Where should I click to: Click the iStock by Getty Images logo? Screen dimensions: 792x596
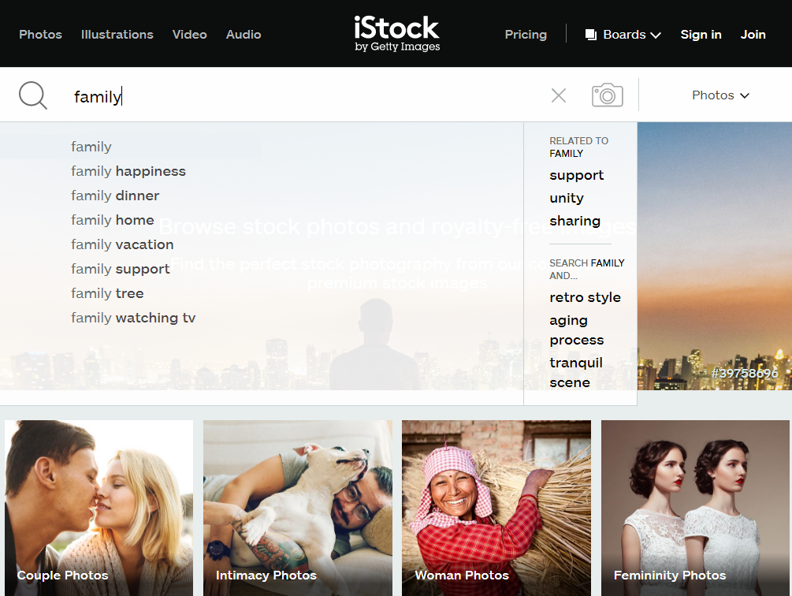[x=397, y=33]
